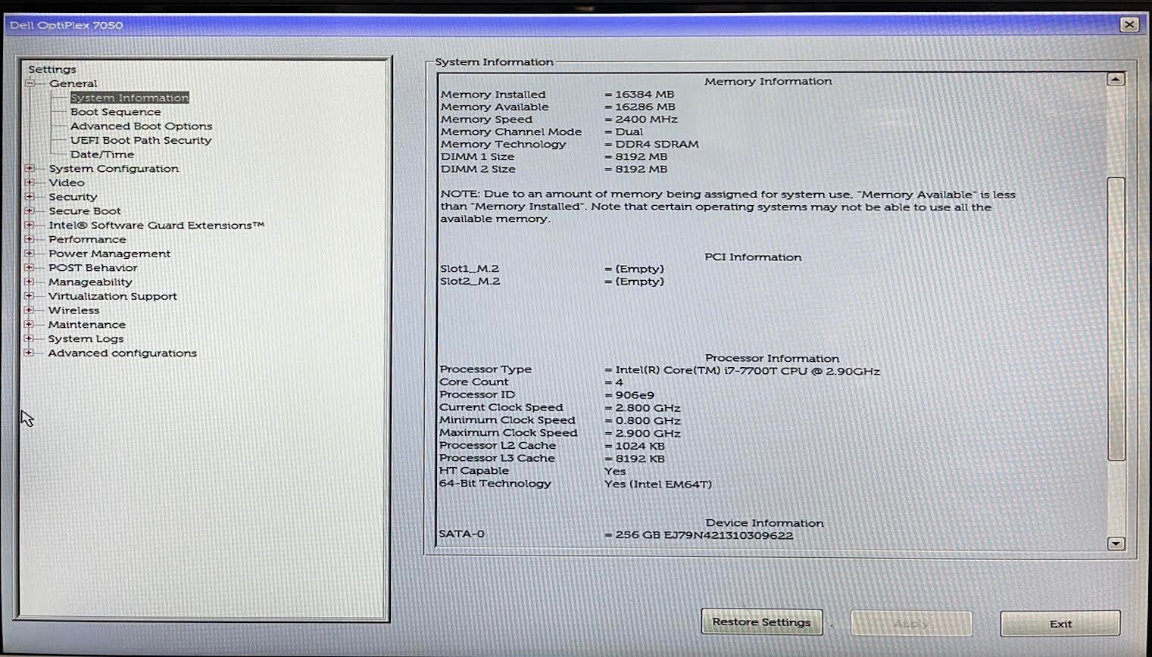Viewport: 1152px width, 657px height.
Task: Select the System Logs label
Action: 86,339
